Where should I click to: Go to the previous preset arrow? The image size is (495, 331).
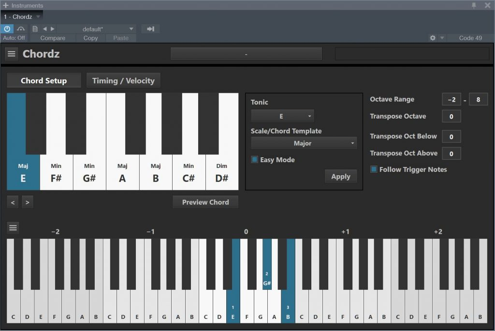(x=45, y=29)
